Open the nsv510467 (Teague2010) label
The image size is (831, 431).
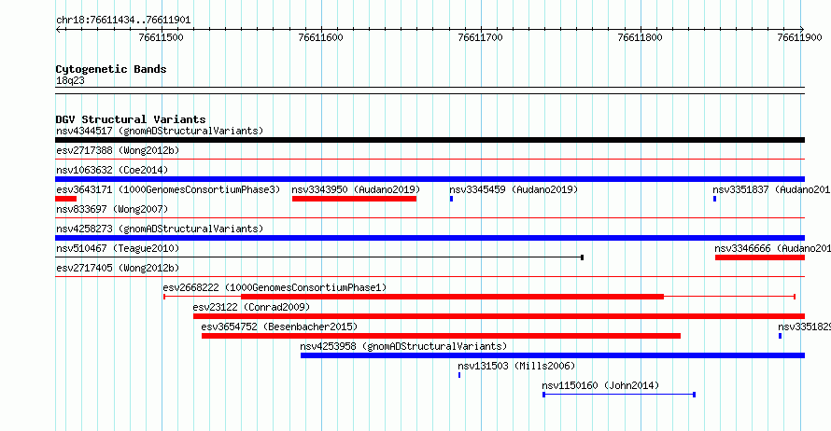[x=118, y=248]
